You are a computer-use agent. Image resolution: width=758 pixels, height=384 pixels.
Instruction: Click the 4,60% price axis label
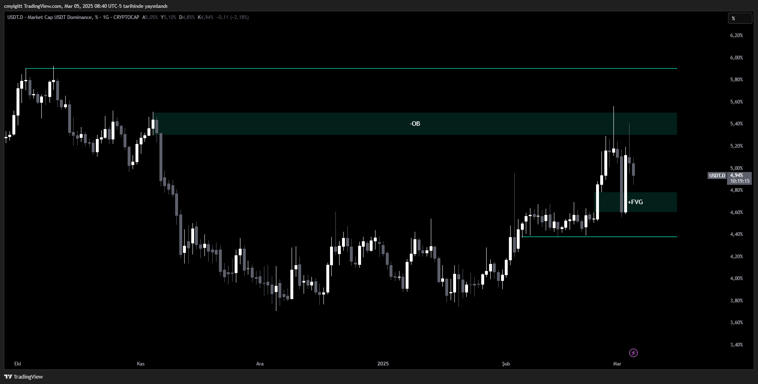[x=737, y=212]
